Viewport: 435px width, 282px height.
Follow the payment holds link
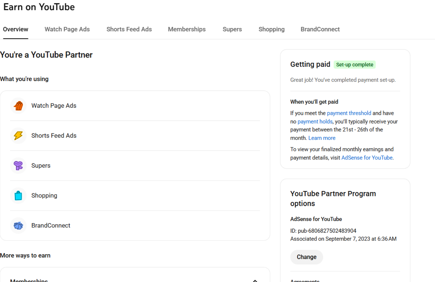pos(315,122)
